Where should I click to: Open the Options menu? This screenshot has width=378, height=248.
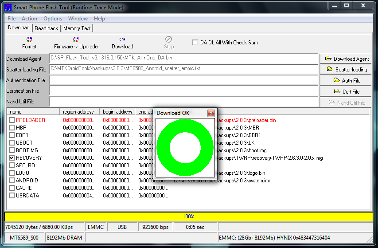(x=53, y=19)
